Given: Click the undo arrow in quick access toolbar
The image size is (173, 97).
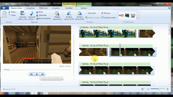Looking at the screenshot, I should (x=10, y=4).
